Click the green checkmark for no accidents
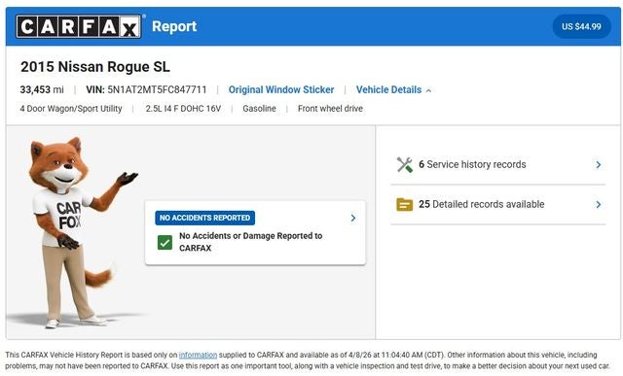The image size is (623, 376). (165, 242)
